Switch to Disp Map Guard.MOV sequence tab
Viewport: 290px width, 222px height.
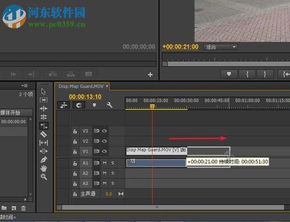pos(81,86)
